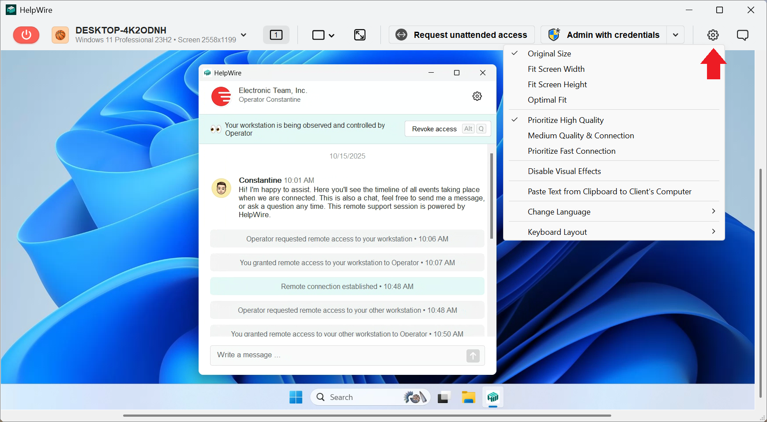The height and width of the screenshot is (422, 767).
Task: Select the Fit Screen Width option
Action: click(556, 69)
